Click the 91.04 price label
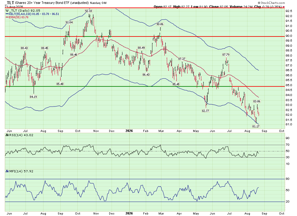This screenshot has height=216, width=297. pyautogui.click(x=69, y=22)
